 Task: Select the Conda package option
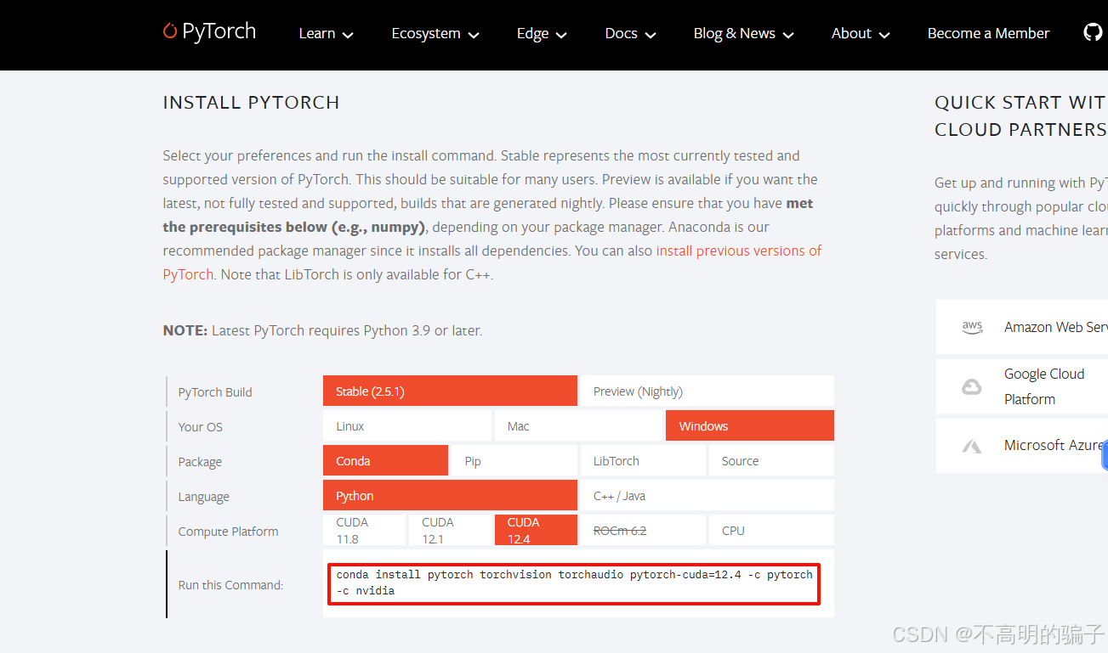coord(385,460)
